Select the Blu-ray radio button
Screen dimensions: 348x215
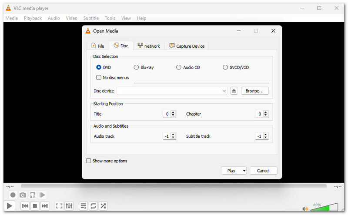tap(136, 67)
